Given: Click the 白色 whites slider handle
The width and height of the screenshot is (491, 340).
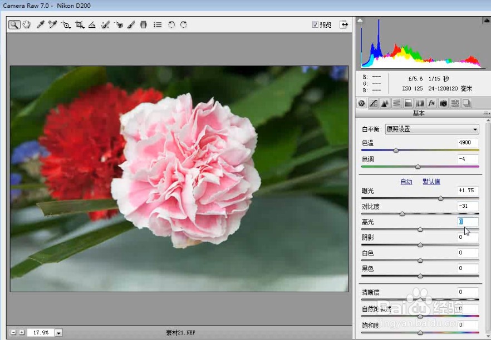Looking at the screenshot, I should tap(420, 261).
